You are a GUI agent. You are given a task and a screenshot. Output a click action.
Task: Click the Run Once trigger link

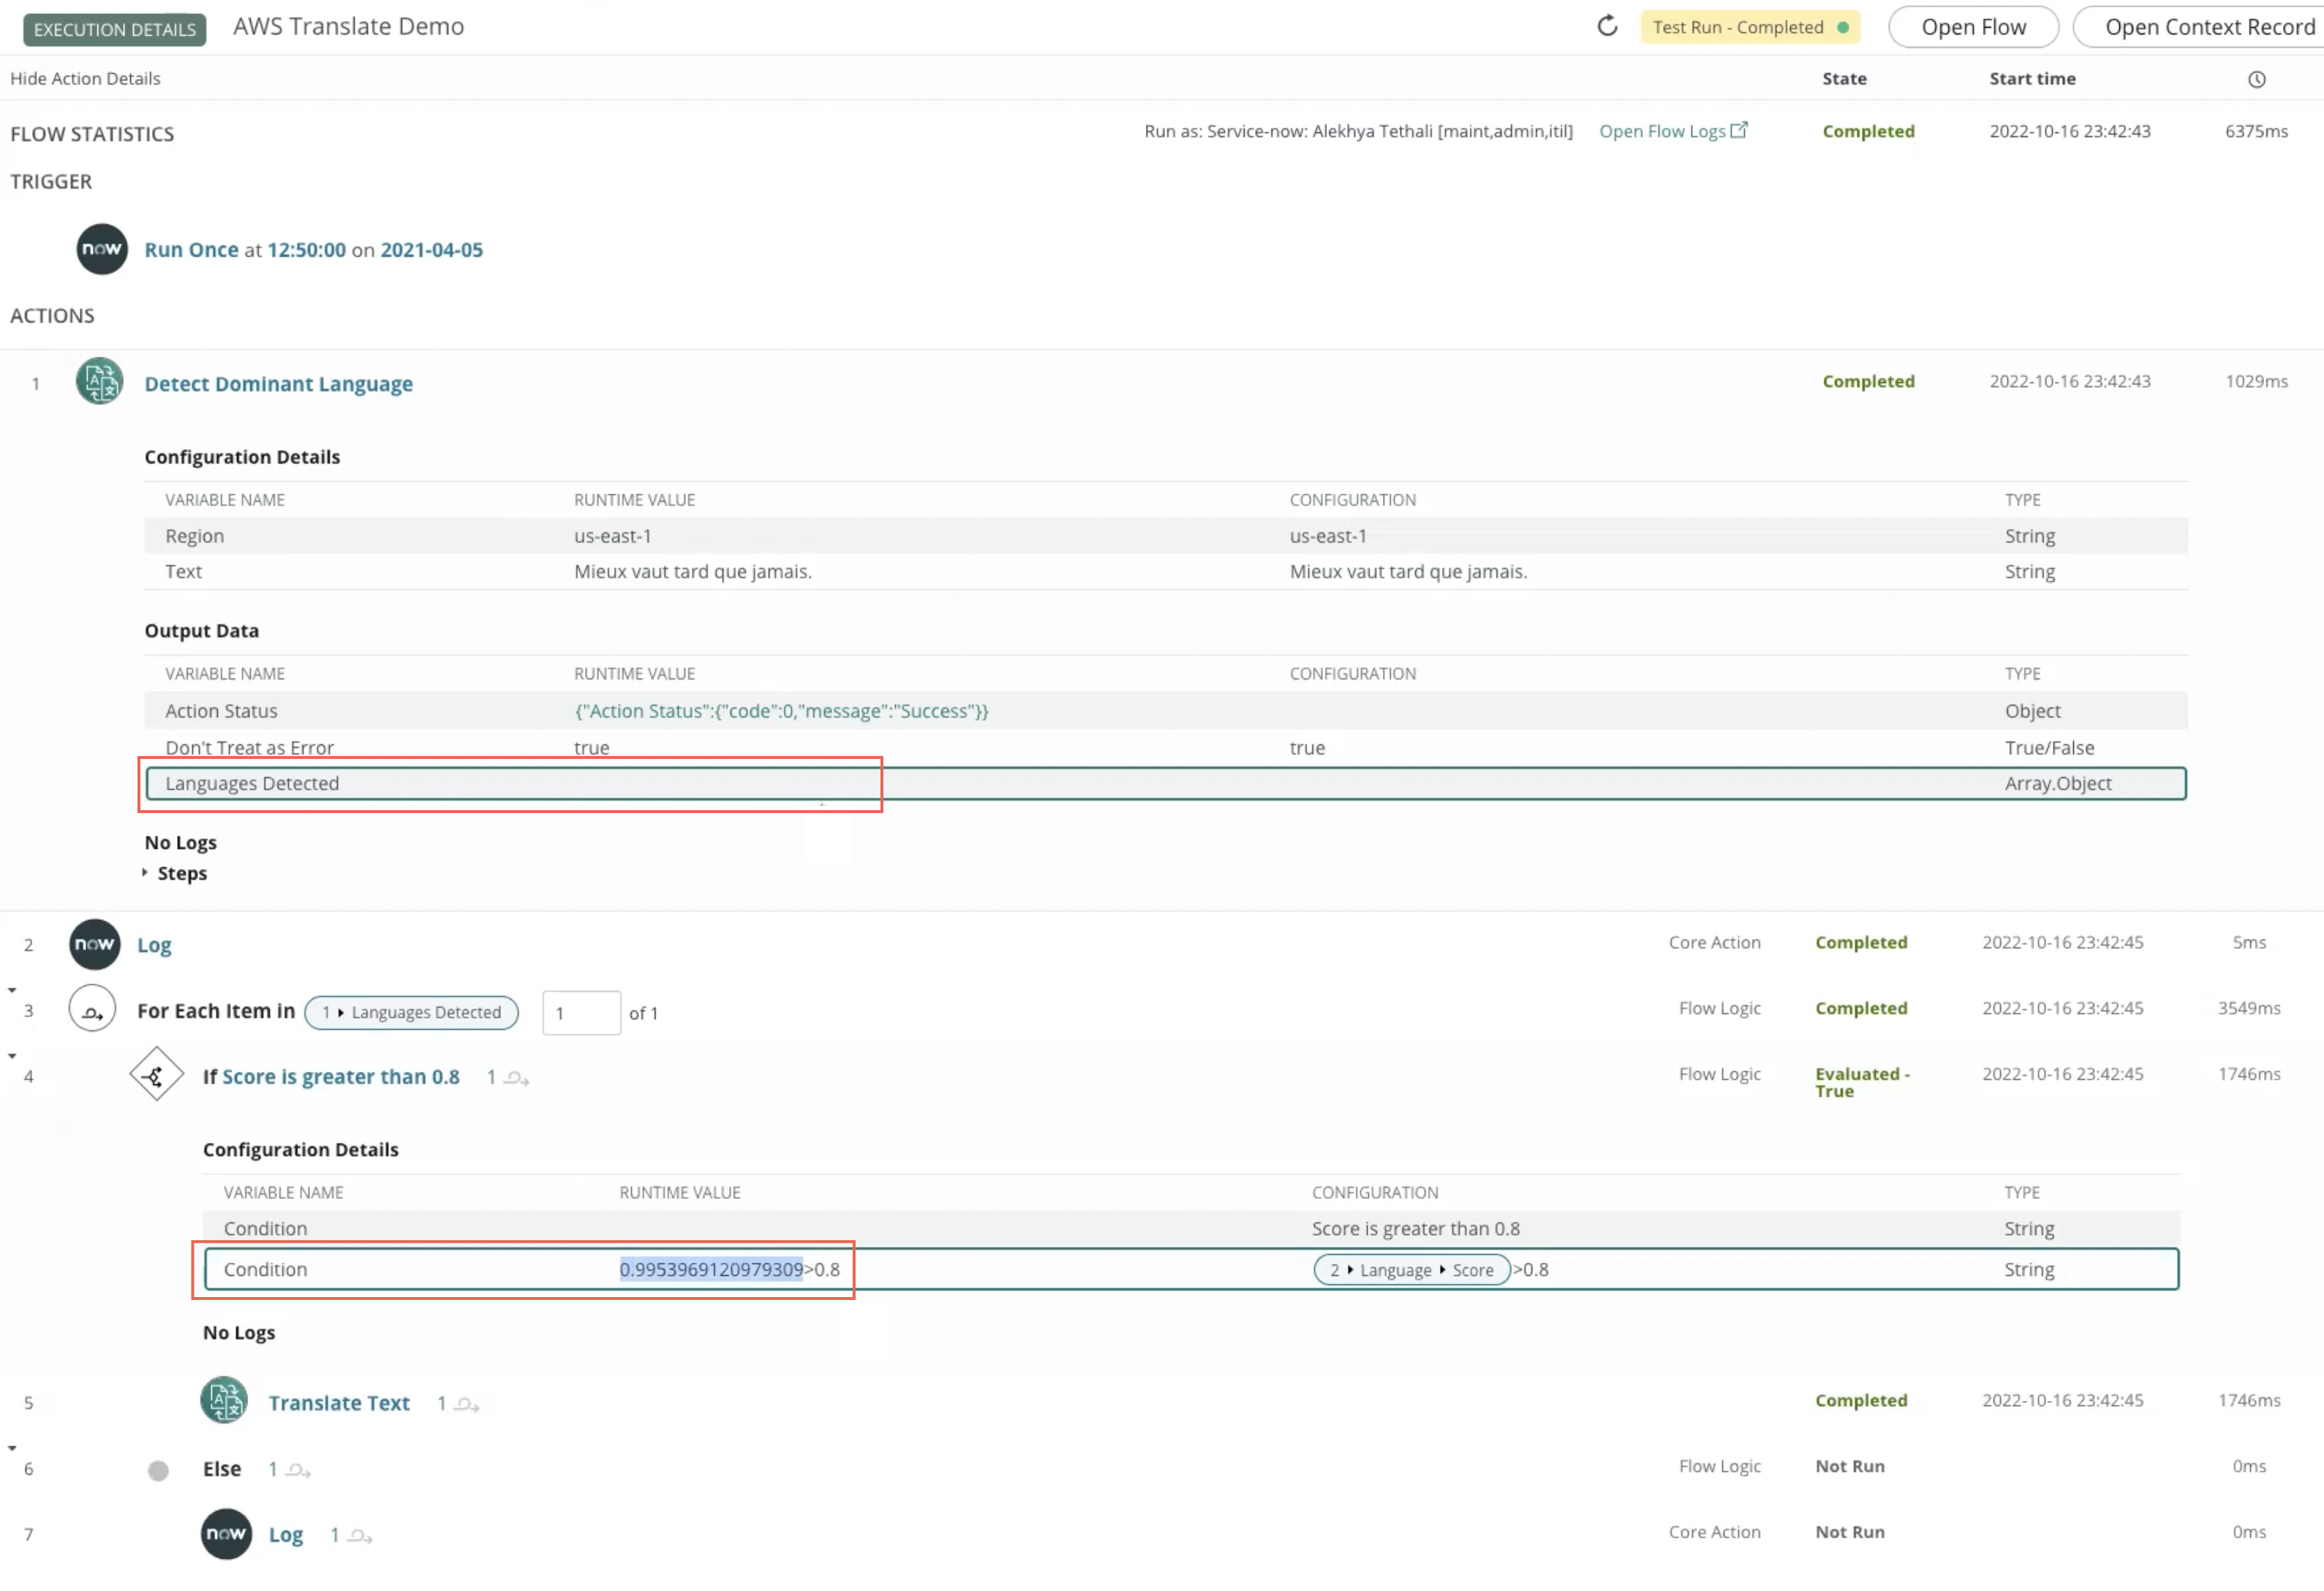tap(191, 250)
